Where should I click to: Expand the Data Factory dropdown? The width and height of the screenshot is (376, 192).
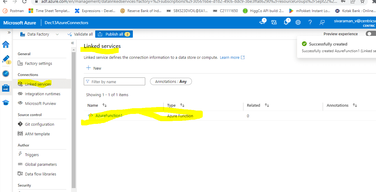57,34
